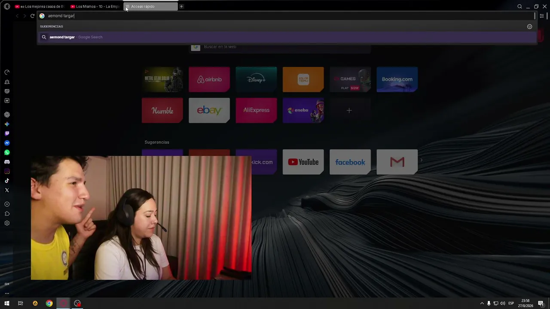Open the Windows notification center icon
This screenshot has height=309, width=550.
tap(541, 303)
